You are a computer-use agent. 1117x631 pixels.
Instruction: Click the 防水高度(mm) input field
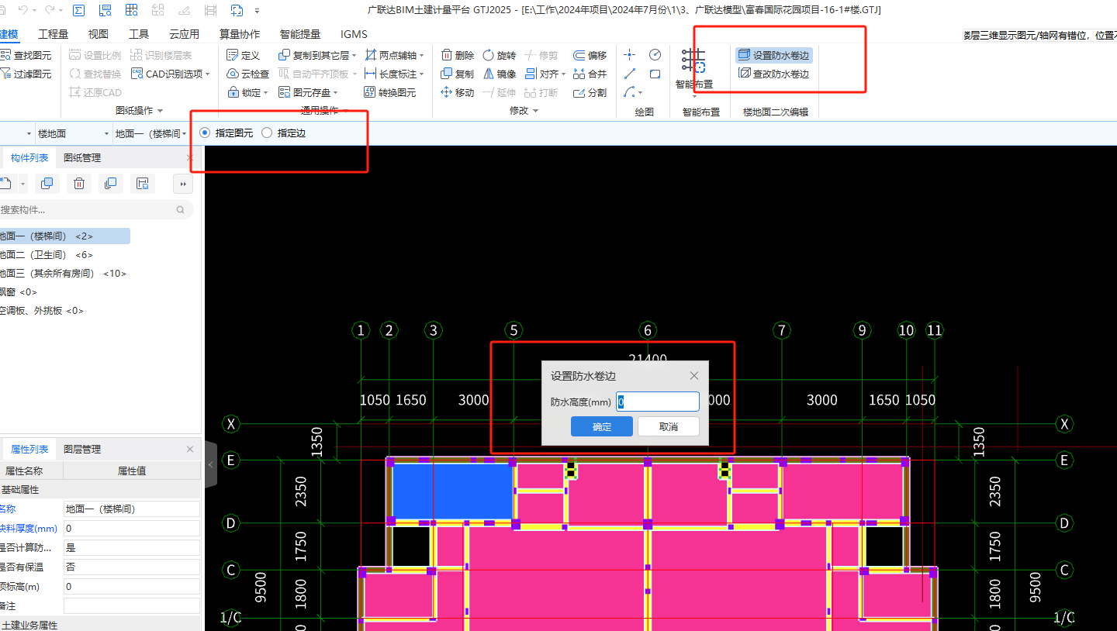[x=658, y=402]
